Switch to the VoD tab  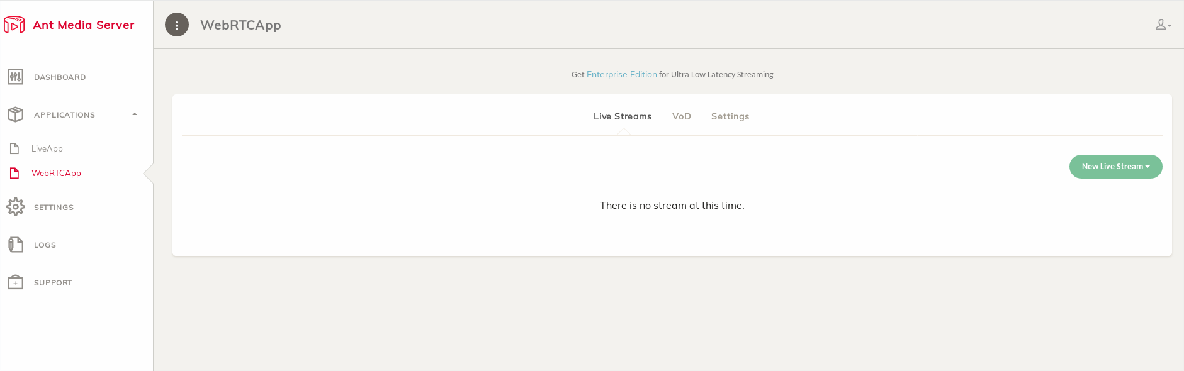[682, 116]
